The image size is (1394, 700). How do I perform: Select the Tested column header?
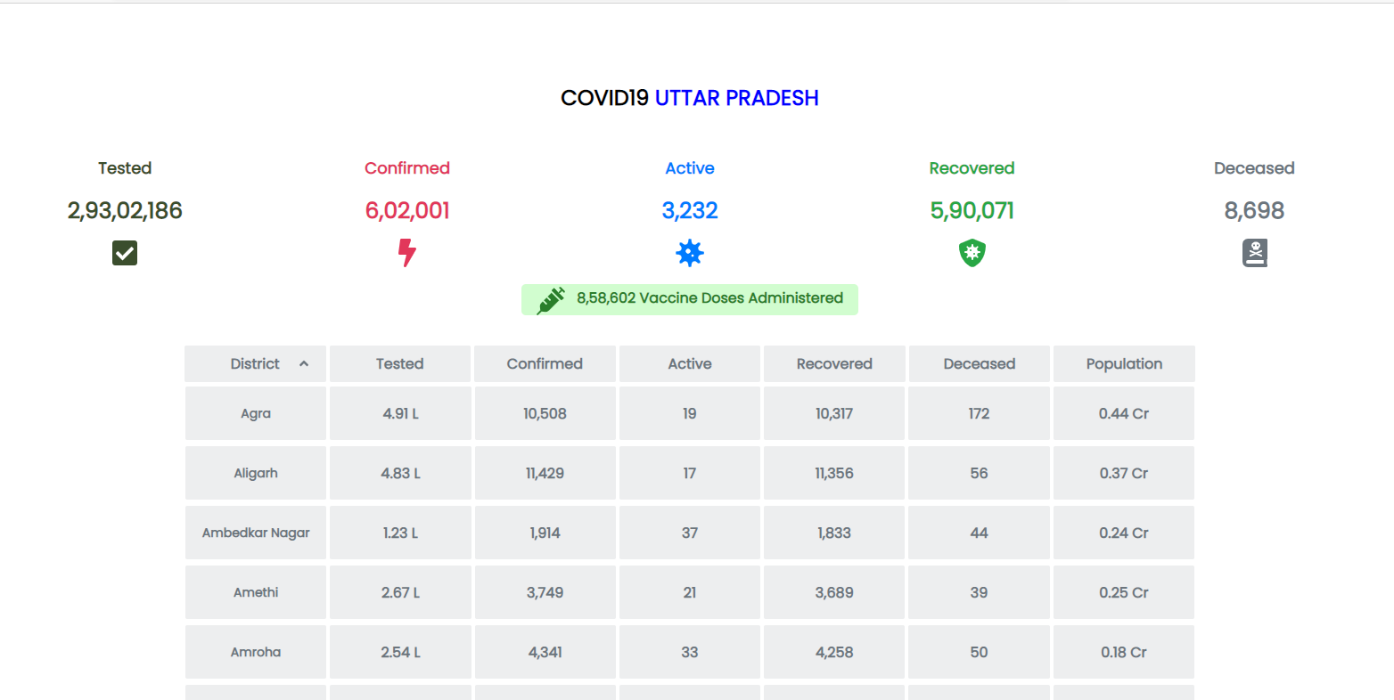[x=399, y=363]
